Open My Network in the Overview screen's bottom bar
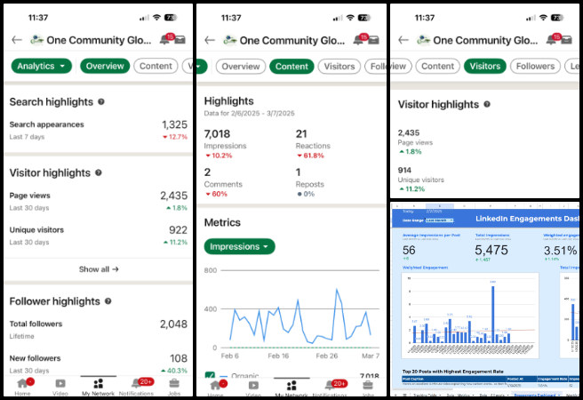Screen dimensions: 583x400 pos(98,387)
